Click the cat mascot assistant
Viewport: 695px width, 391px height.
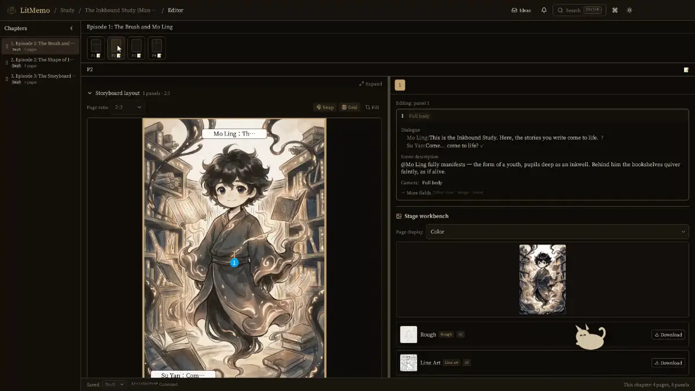coord(590,337)
